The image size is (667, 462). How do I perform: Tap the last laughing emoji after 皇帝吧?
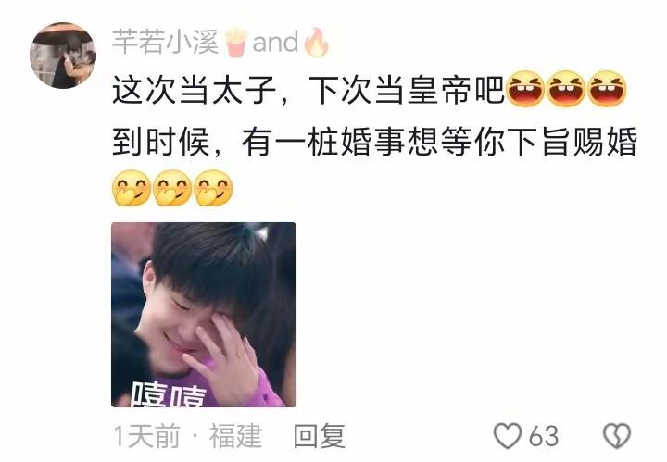pyautogui.click(x=607, y=88)
